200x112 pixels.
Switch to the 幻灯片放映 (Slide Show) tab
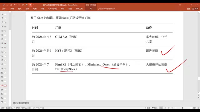click(52, 9)
